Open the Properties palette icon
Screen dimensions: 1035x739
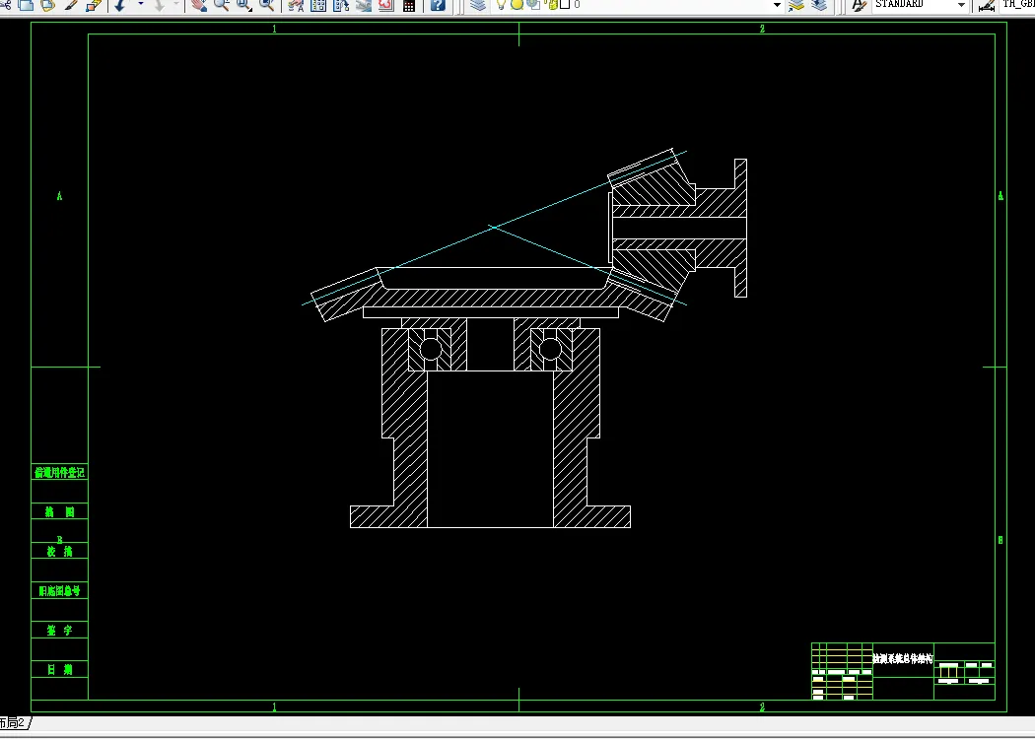click(297, 5)
